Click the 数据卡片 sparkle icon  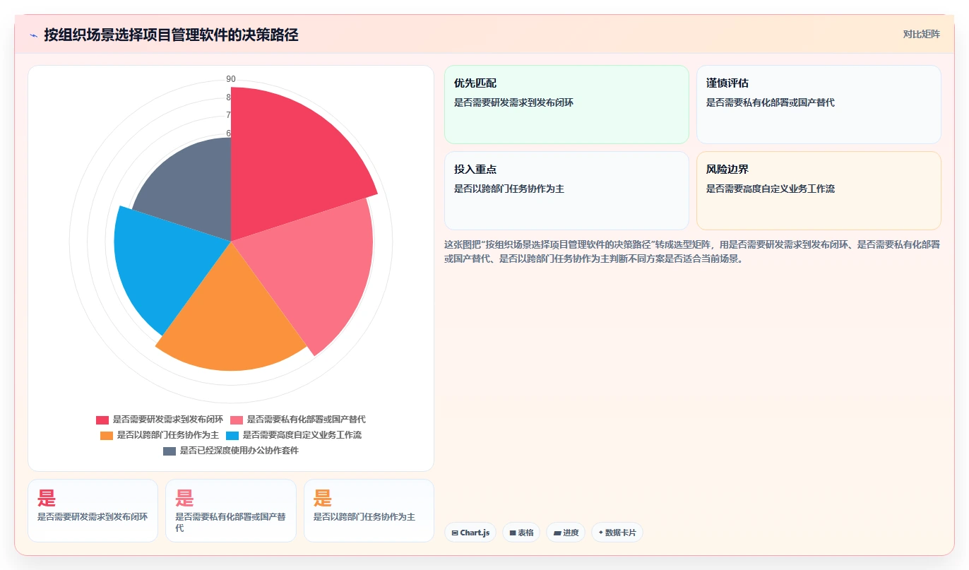(601, 533)
